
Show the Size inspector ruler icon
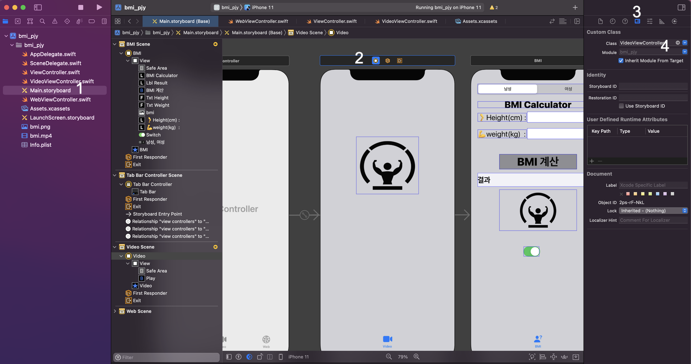pos(662,21)
